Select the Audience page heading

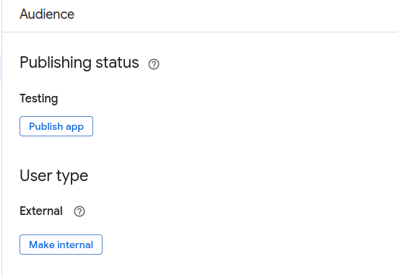click(x=47, y=14)
